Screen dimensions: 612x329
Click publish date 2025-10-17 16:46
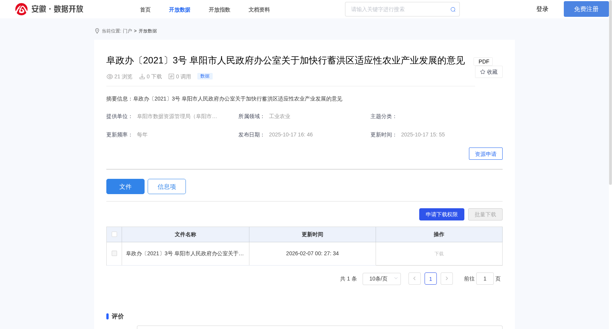(x=291, y=135)
